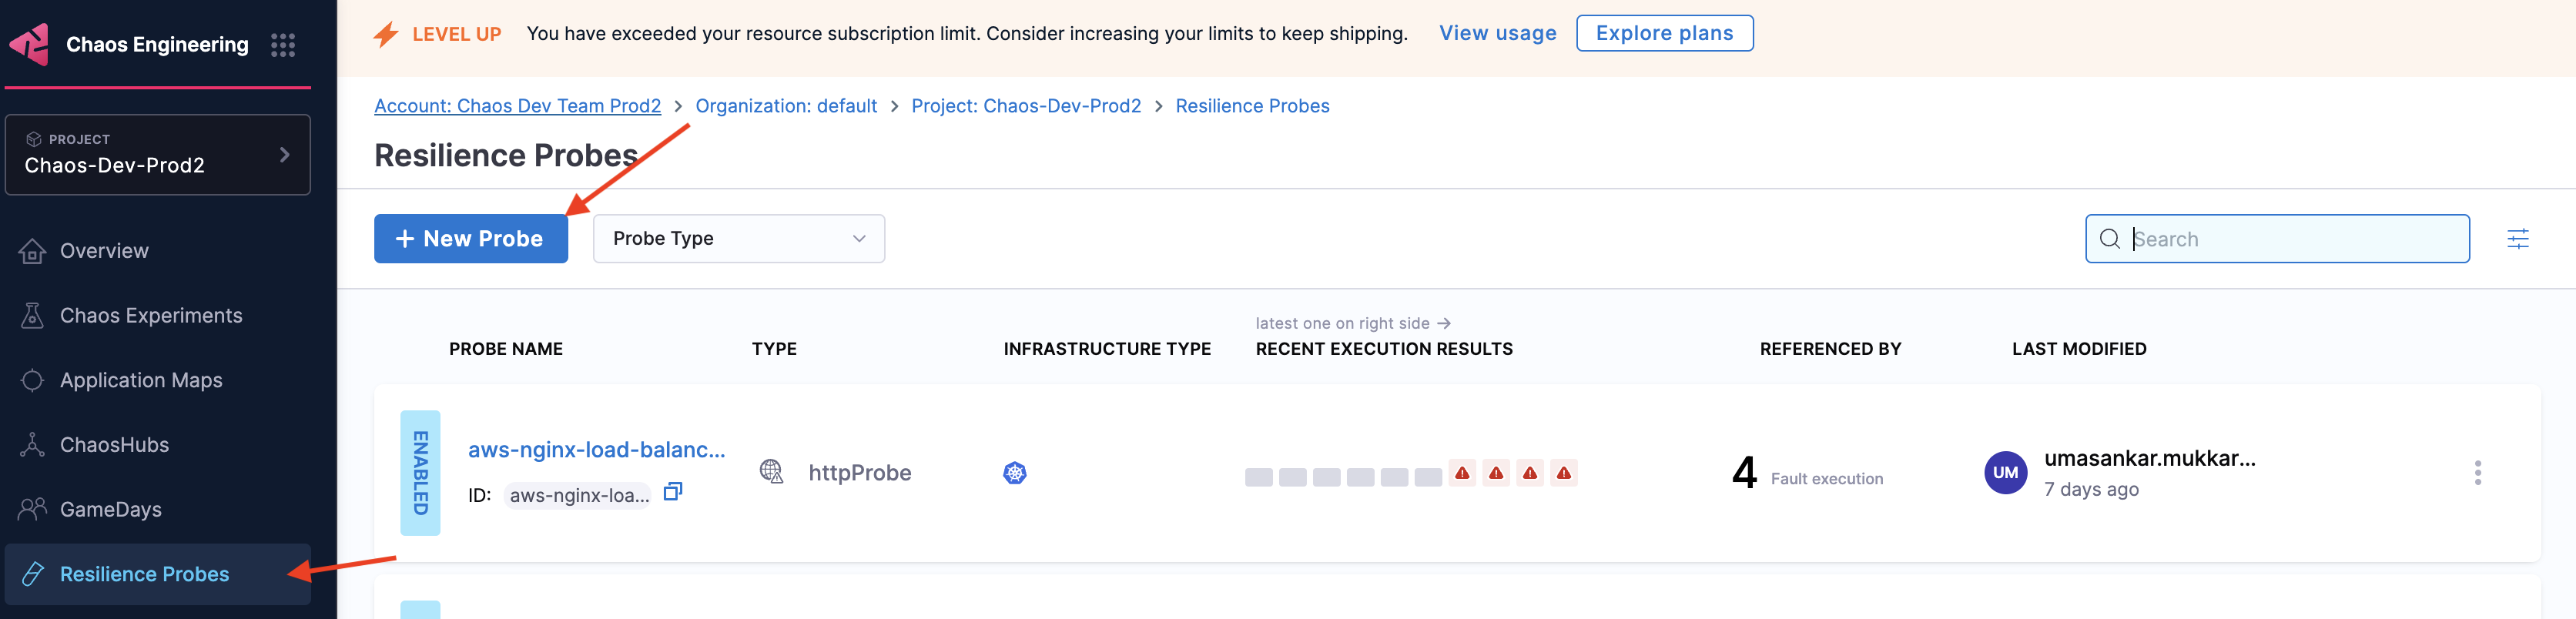This screenshot has width=2576, height=619.
Task: Click the New Probe button
Action: (x=470, y=239)
